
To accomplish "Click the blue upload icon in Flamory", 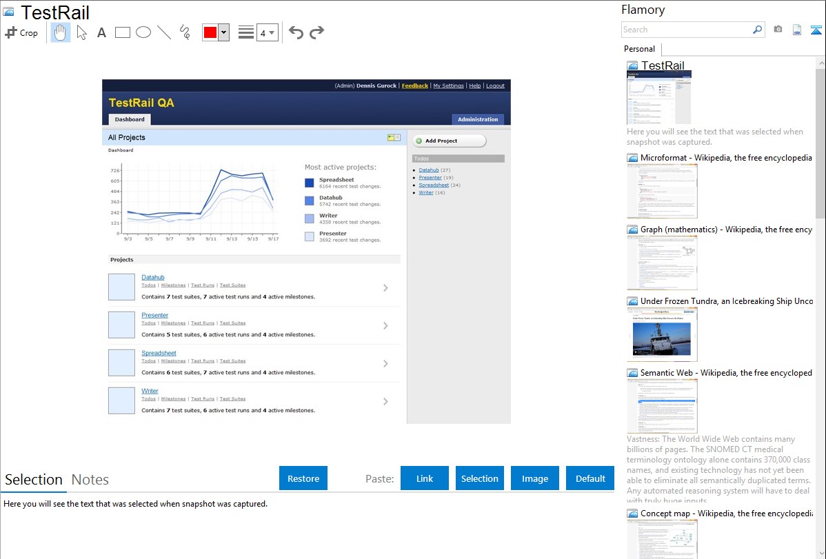I will [816, 30].
